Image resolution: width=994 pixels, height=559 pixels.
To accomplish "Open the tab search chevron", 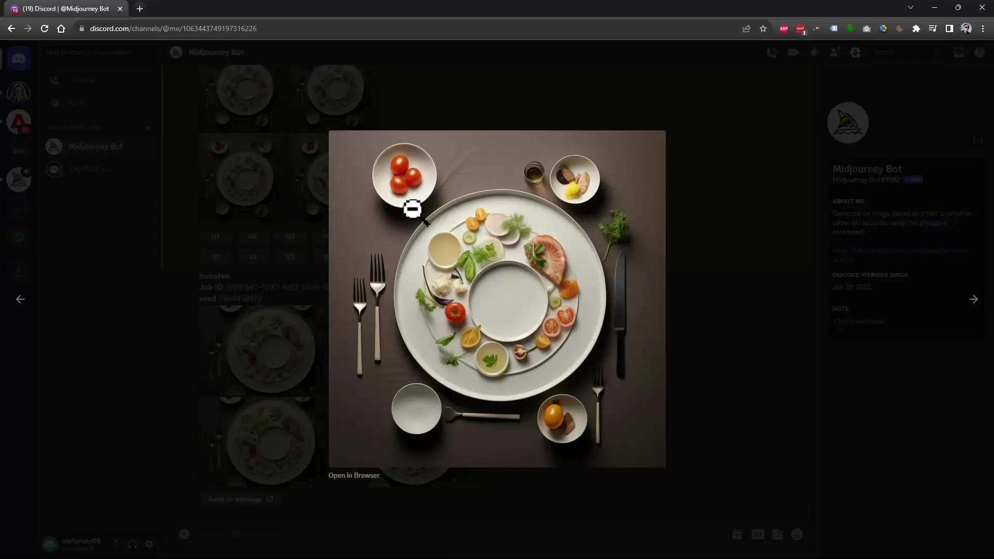I will pyautogui.click(x=911, y=7).
